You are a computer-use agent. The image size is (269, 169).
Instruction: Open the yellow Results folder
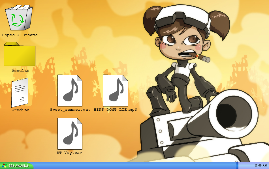point(20,54)
